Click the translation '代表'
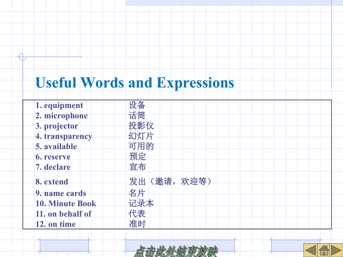 [x=137, y=214]
